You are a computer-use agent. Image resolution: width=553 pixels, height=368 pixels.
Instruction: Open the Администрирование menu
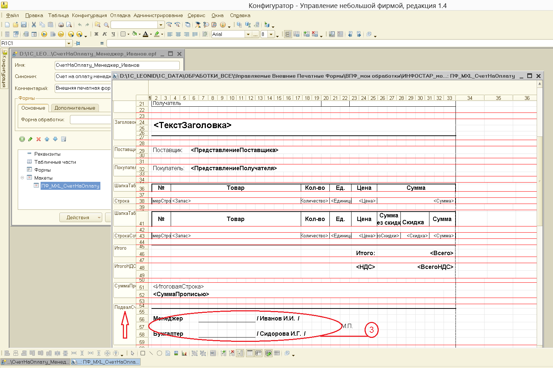[158, 15]
